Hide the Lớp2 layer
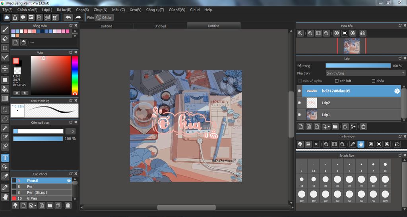 (x=299, y=103)
